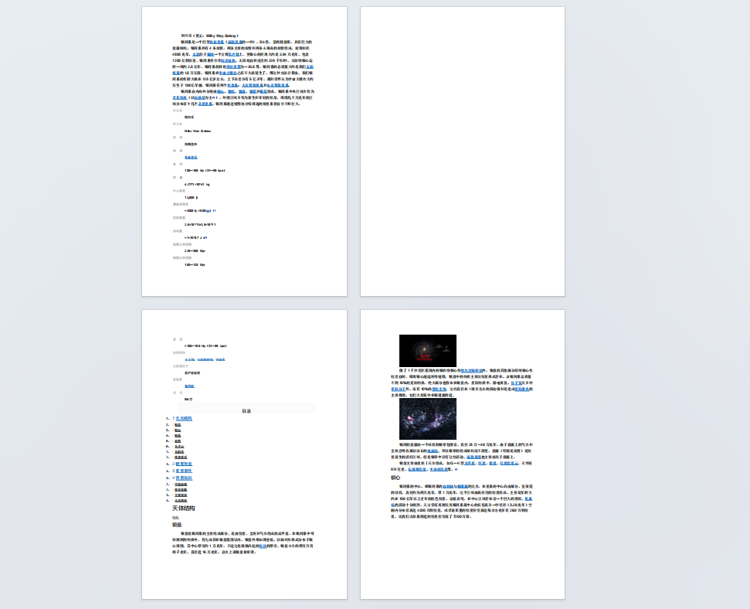Open the "4 背景知识" contents link
The height and width of the screenshot is (609, 750).
click(x=182, y=478)
